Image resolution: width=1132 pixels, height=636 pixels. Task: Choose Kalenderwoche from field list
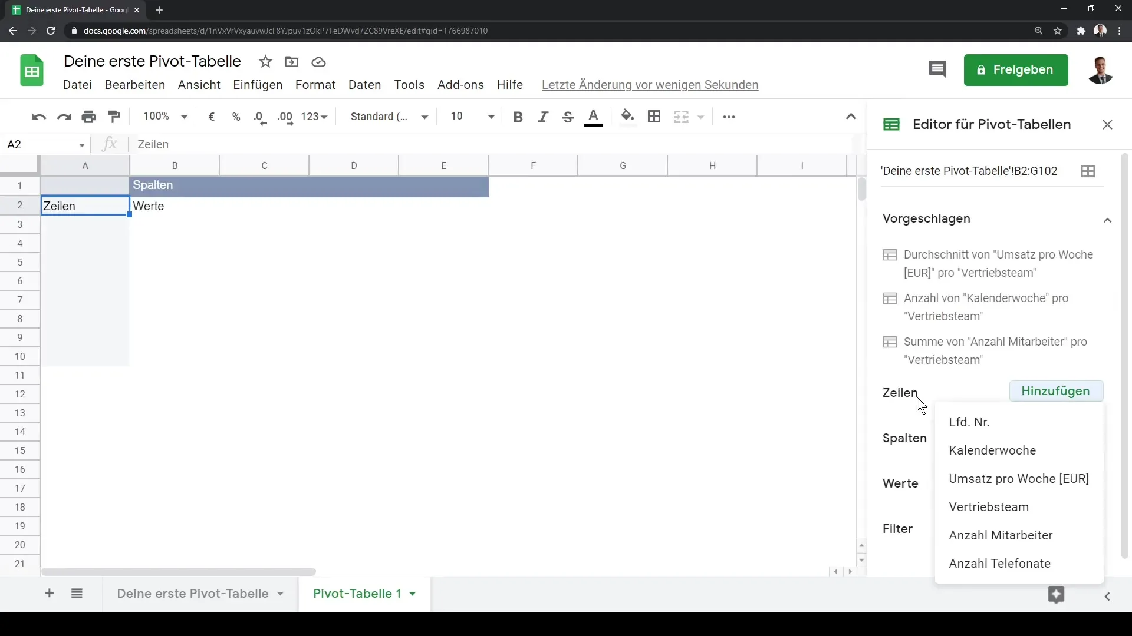(1019, 450)
